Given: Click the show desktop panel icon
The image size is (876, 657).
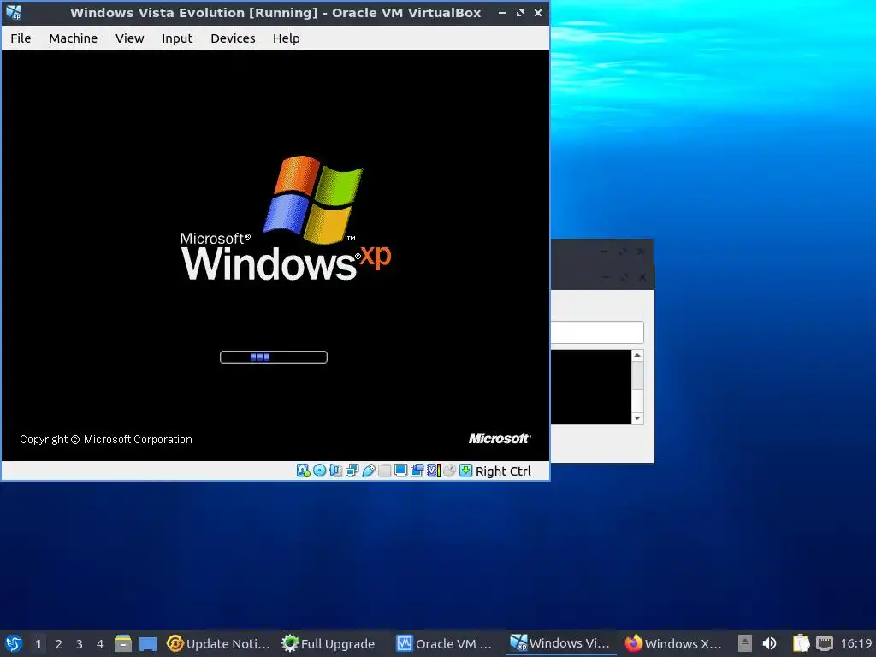Looking at the screenshot, I should click(x=147, y=643).
